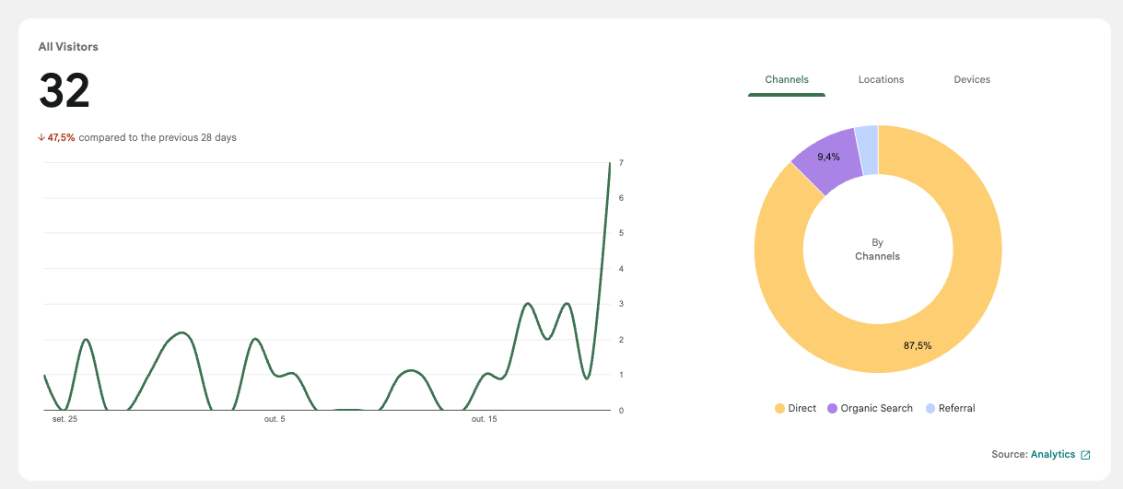This screenshot has height=489, width=1123.
Task: Click the light blue Referral legend dot
Action: click(930, 409)
